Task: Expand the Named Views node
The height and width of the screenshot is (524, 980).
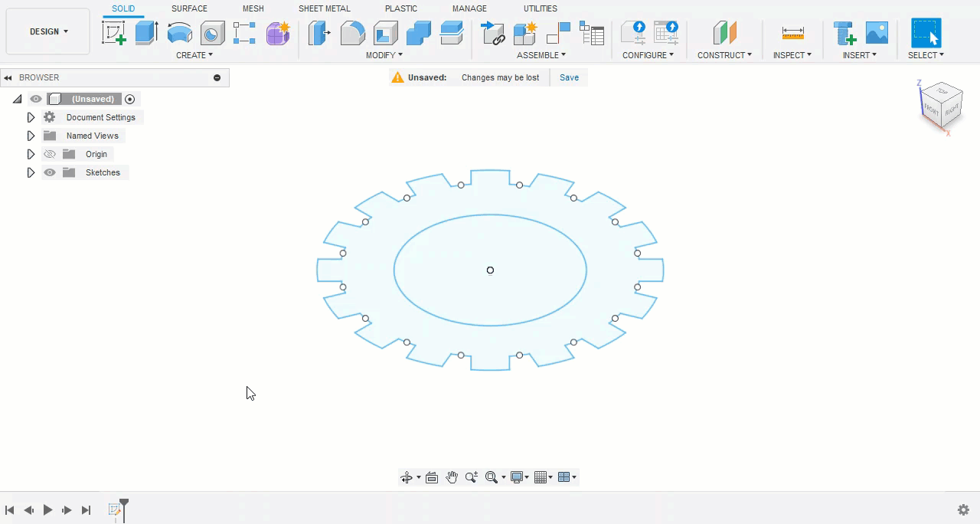Action: (31, 136)
